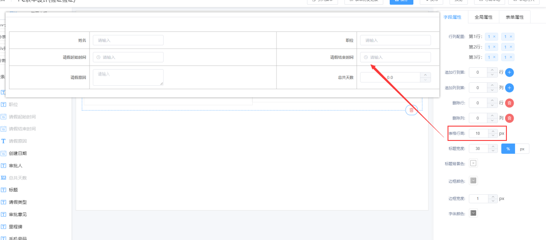The width and height of the screenshot is (546, 240).
Task: Select the text icon beside 里程碑
Action: point(3,226)
